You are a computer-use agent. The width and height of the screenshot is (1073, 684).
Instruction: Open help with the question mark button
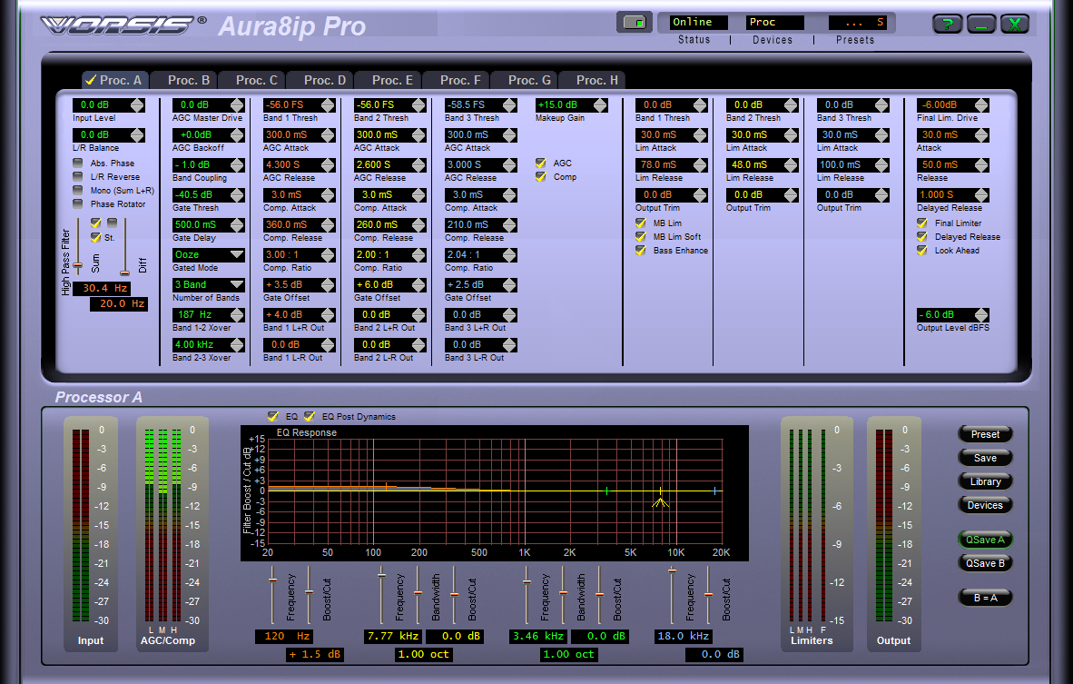(948, 24)
